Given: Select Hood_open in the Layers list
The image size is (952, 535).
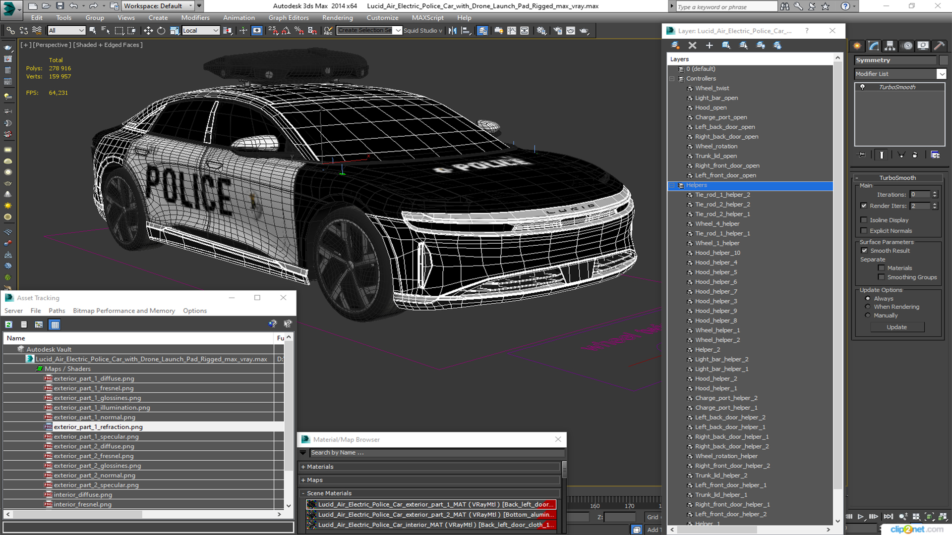Looking at the screenshot, I should (x=711, y=107).
